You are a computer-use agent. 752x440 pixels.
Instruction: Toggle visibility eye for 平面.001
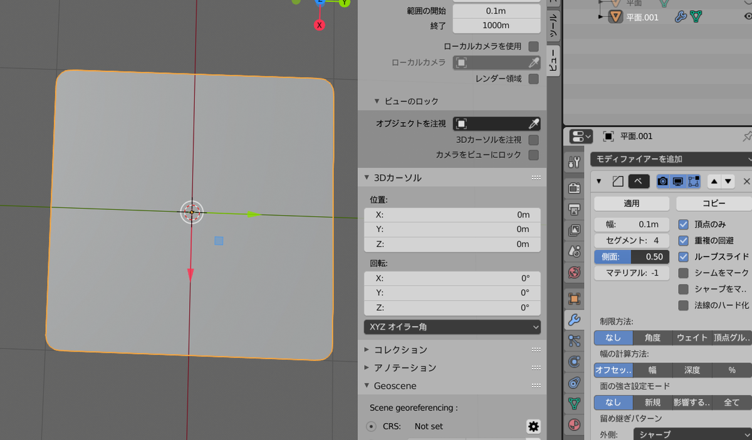point(748,17)
